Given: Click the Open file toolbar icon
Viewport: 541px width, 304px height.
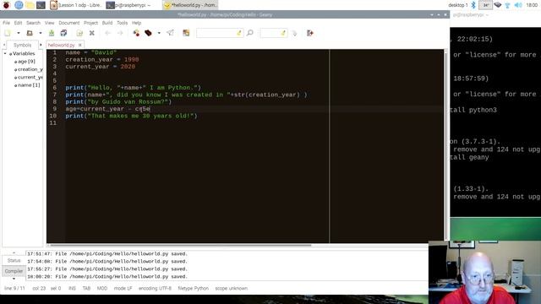Looking at the screenshot, I should [30, 33].
